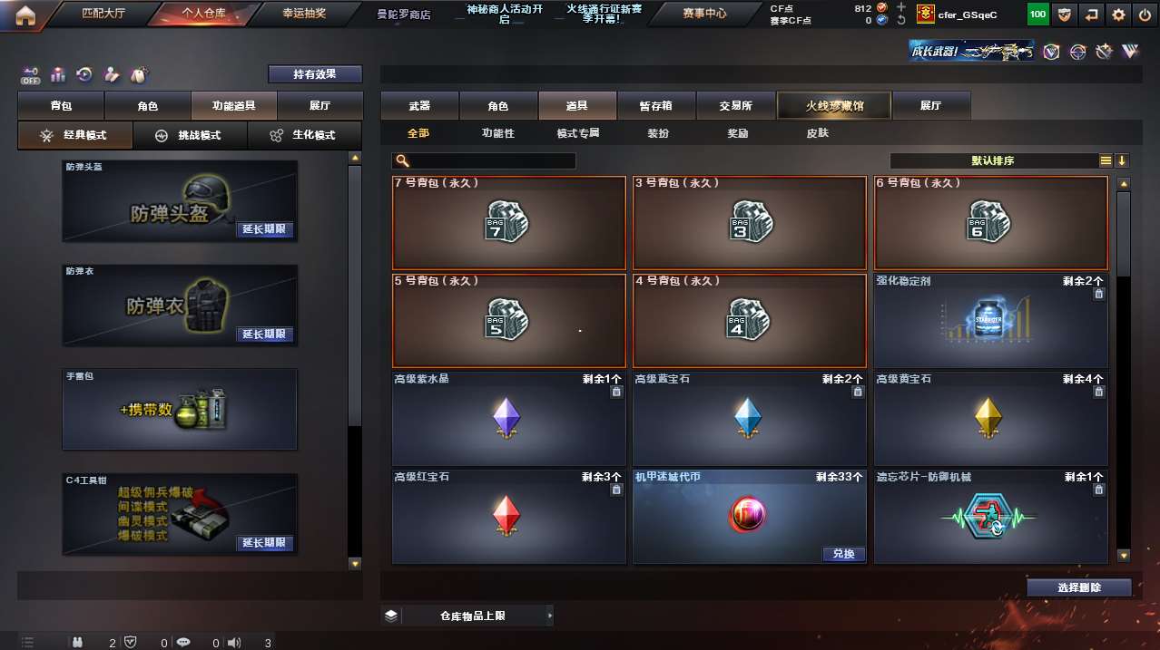Click the trash icon on 强化稳定剂 item
The width and height of the screenshot is (1160, 650).
[x=1098, y=294]
